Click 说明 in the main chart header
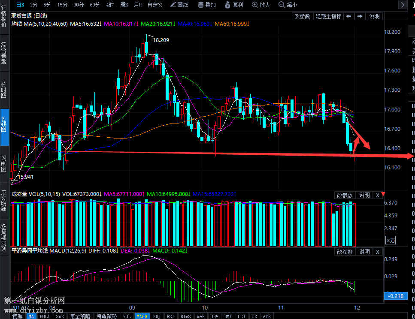The width and height of the screenshot is (415, 319). 374,16
